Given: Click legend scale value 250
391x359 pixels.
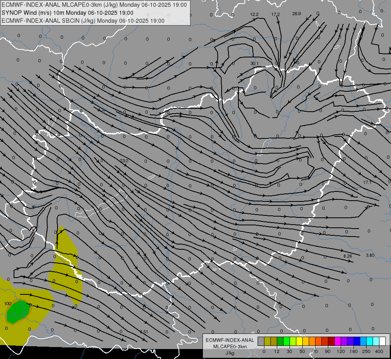Looking at the screenshot, I should click(x=366, y=351).
